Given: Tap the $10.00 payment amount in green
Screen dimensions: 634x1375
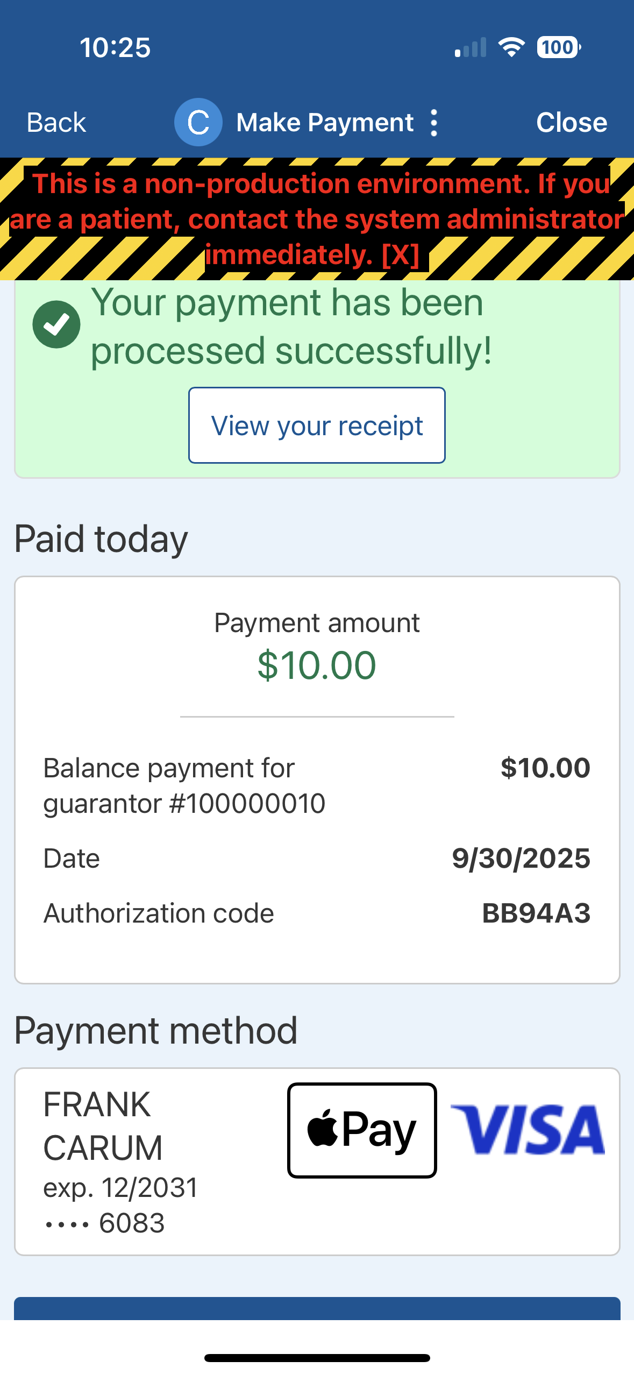Looking at the screenshot, I should click(317, 665).
